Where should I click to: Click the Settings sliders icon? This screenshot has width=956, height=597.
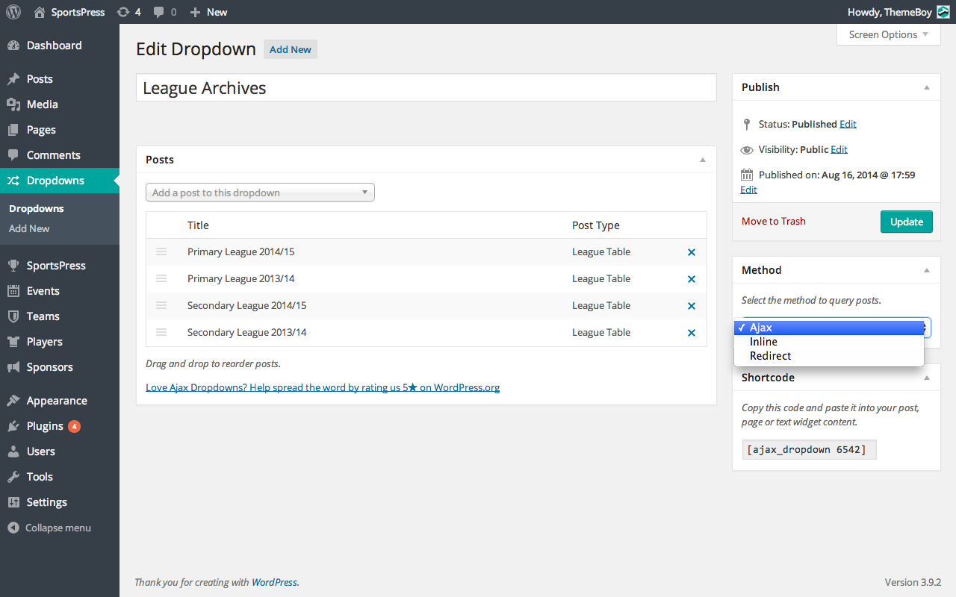point(13,502)
